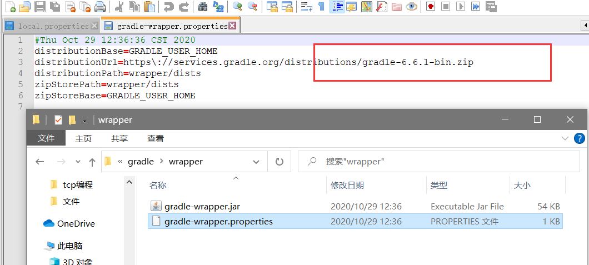Open tcp编程 folder in navigation pane

(x=72, y=184)
